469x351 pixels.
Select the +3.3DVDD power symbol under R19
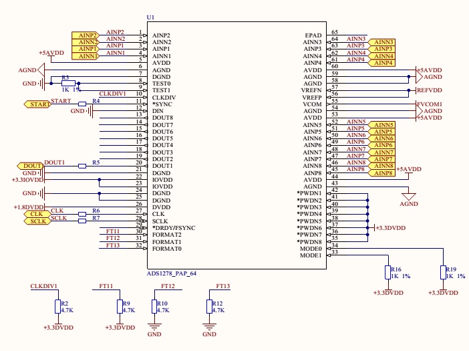(x=443, y=292)
